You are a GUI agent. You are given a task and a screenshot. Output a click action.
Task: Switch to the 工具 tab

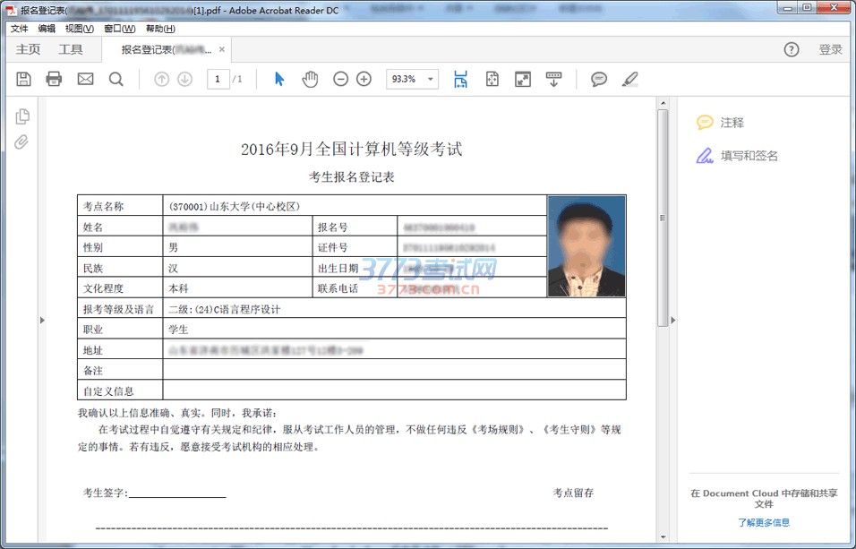[71, 49]
